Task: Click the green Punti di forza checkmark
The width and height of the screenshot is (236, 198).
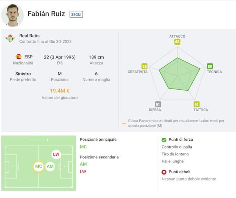Action: [164, 140]
